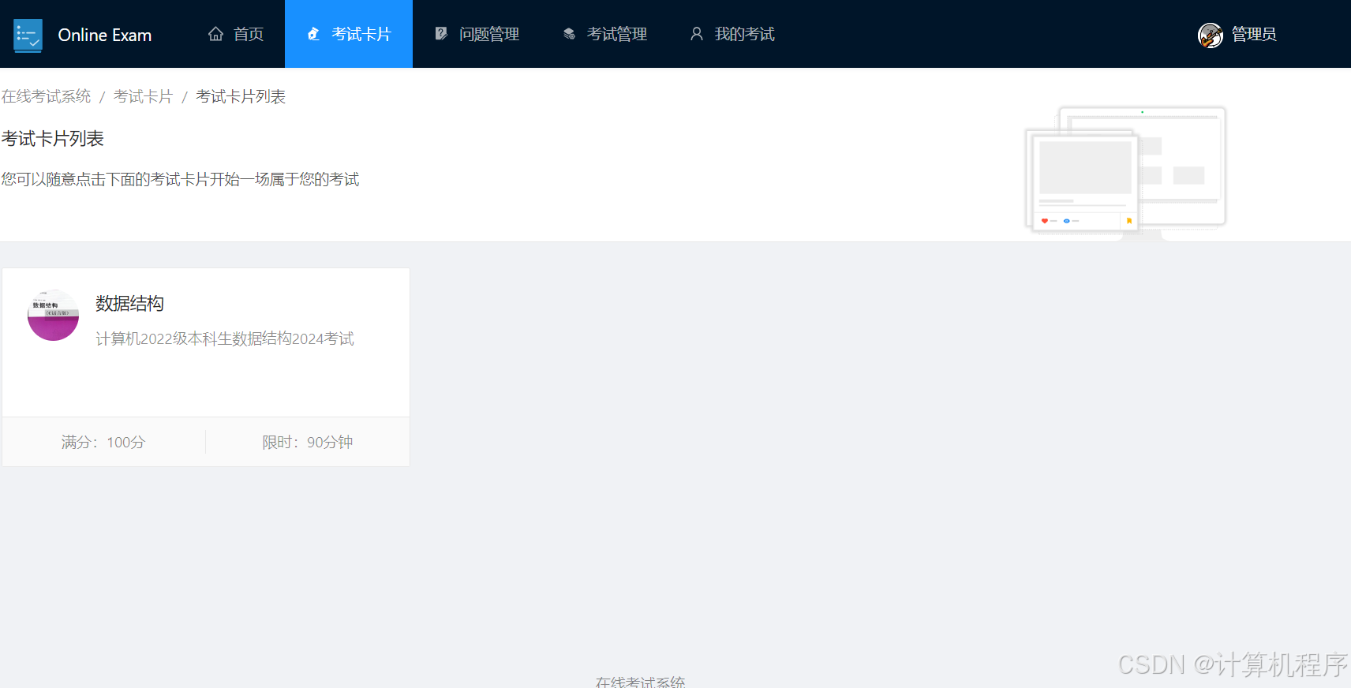Open the 问题管理 menu
The height and width of the screenshot is (688, 1351).
[477, 34]
